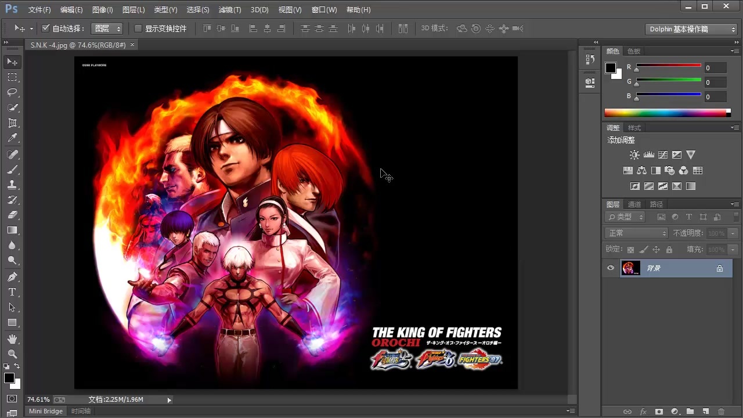Enable the 显示变换控件 checkbox

(x=138, y=28)
